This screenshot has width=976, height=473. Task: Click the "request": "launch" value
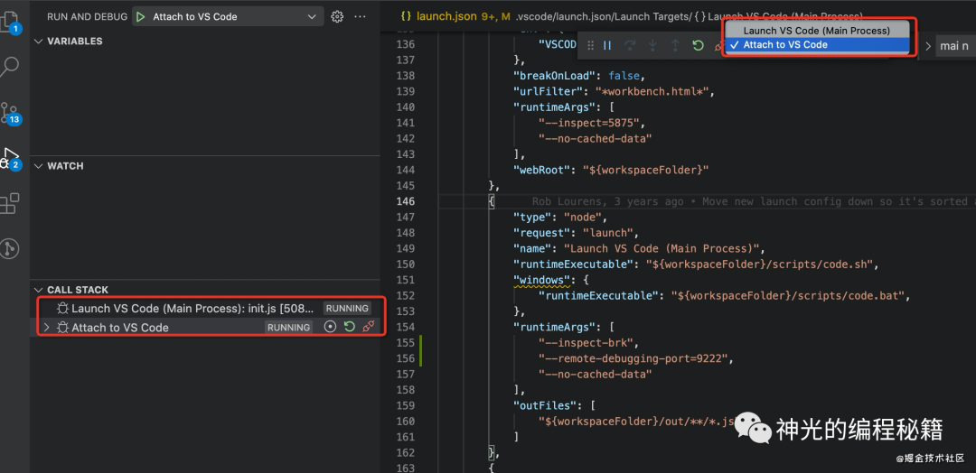(x=607, y=233)
